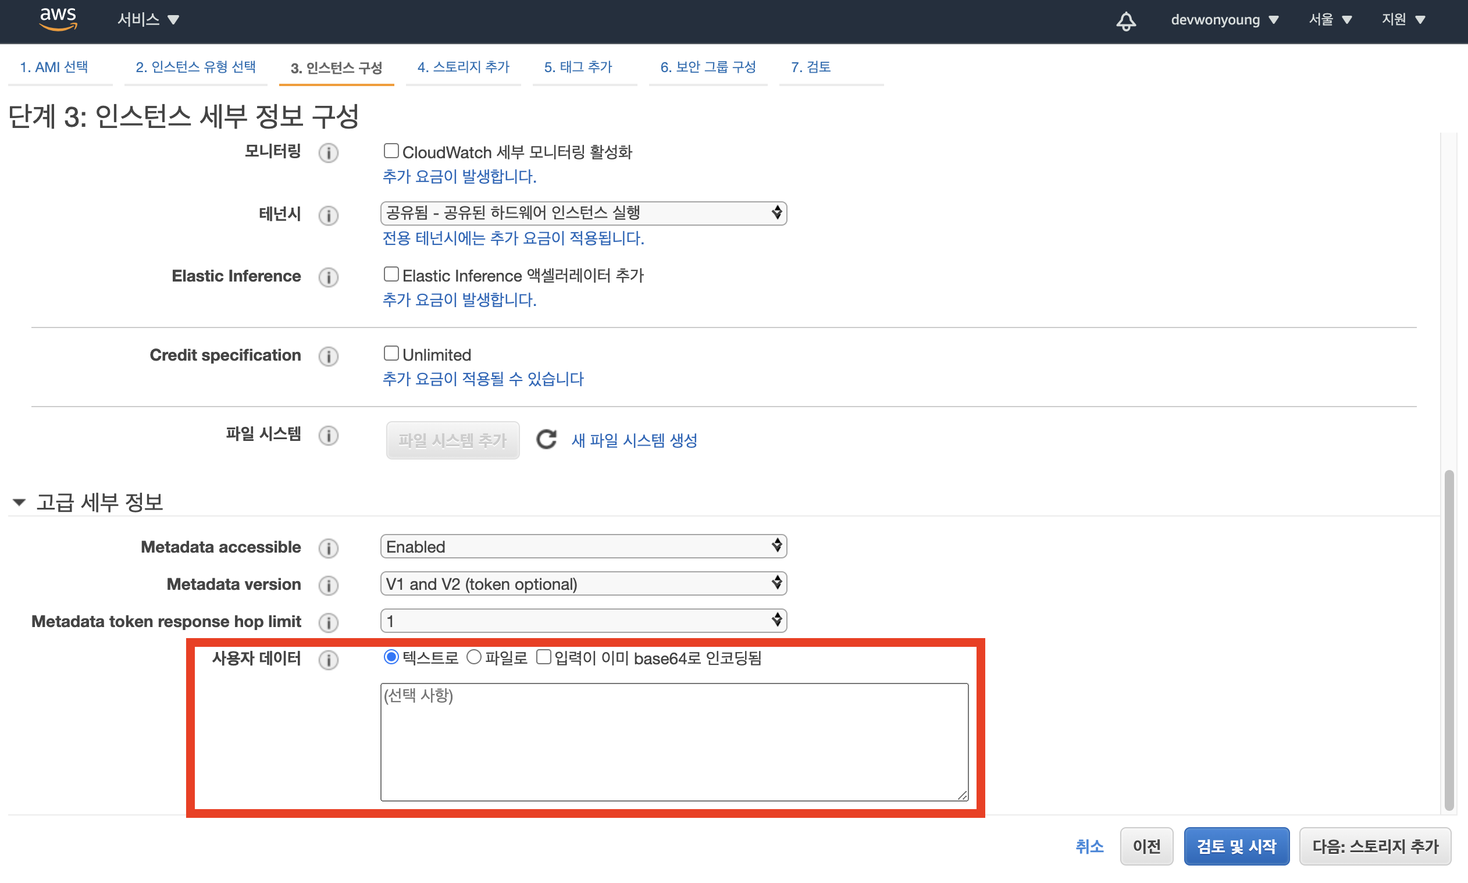Collapse the 고급 세부 정보 section
The height and width of the screenshot is (883, 1468).
[19, 502]
